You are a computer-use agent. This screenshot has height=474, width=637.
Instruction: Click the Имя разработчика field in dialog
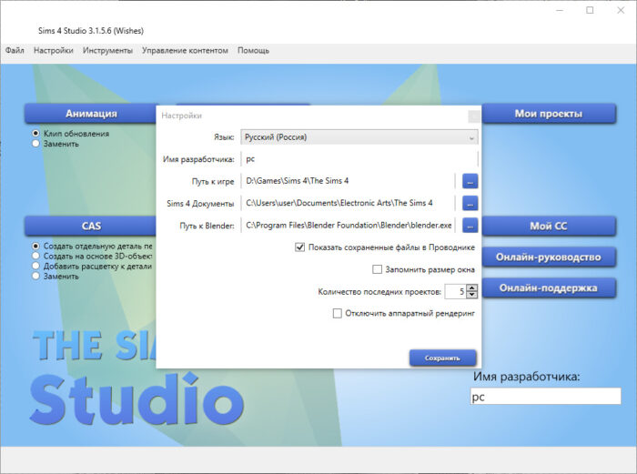click(359, 159)
